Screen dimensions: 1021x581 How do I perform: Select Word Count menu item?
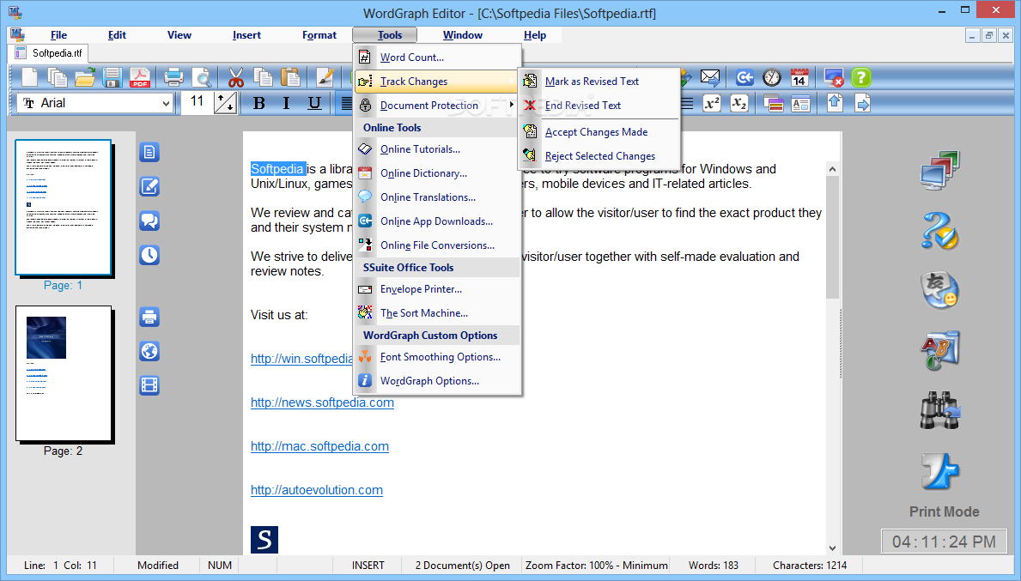437,57
